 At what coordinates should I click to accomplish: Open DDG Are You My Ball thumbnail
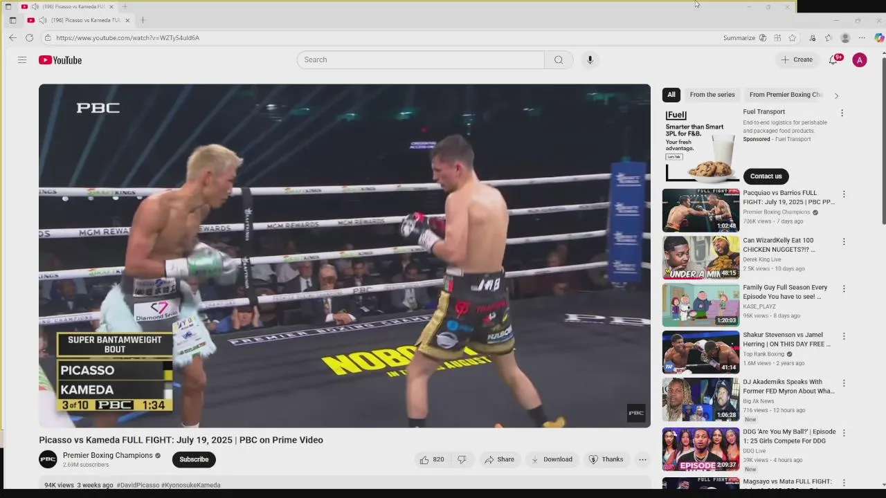click(700, 449)
